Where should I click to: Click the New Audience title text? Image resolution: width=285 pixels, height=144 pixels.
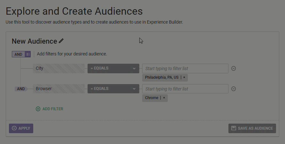(x=34, y=41)
